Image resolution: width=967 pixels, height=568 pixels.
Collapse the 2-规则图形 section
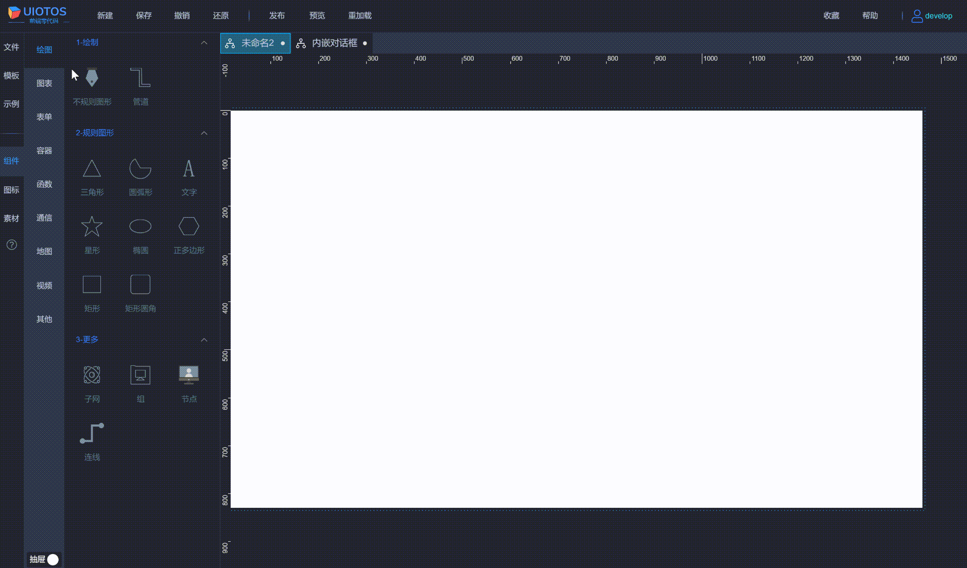(204, 133)
